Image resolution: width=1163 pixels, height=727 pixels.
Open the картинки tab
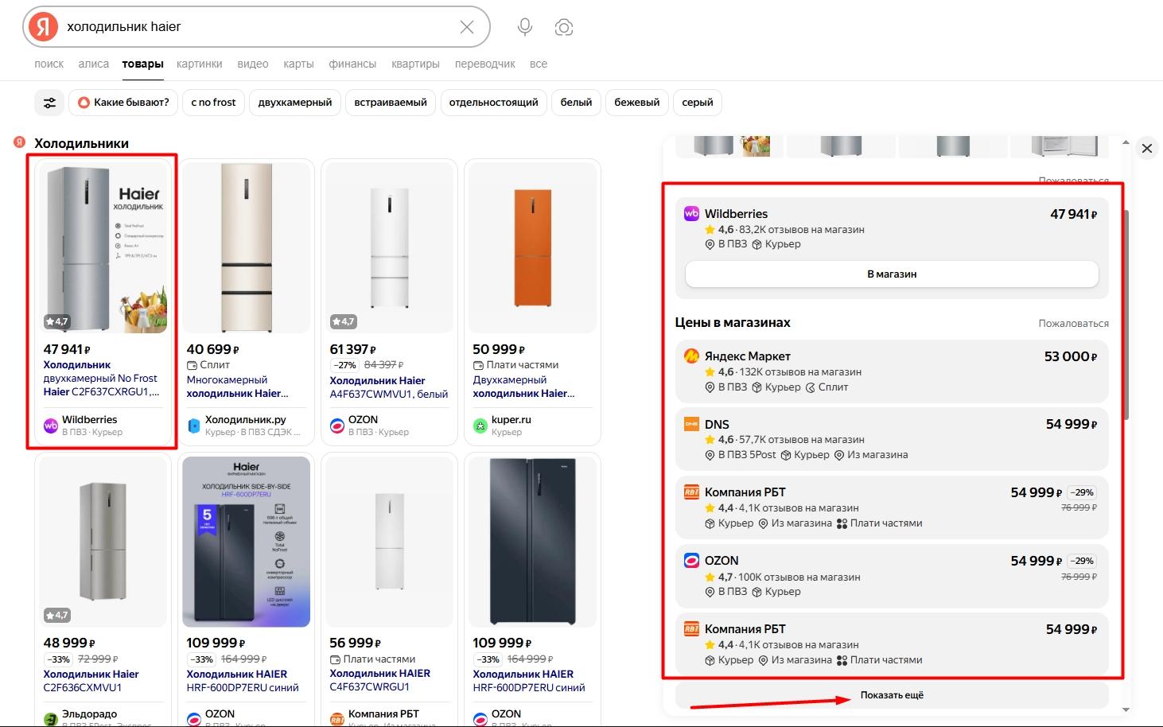click(x=200, y=64)
